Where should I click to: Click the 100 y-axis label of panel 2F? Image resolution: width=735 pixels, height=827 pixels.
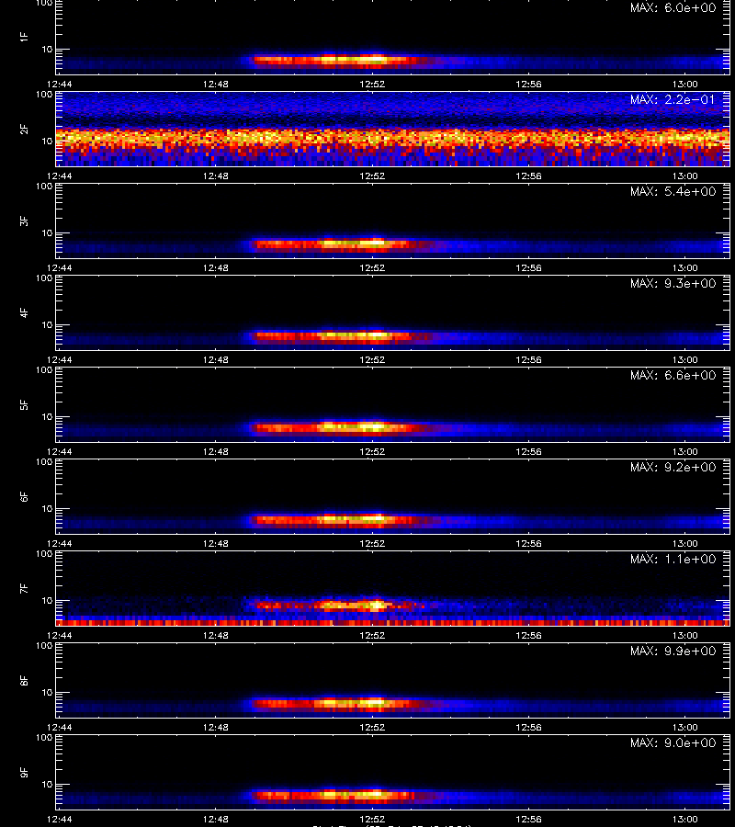click(44, 95)
